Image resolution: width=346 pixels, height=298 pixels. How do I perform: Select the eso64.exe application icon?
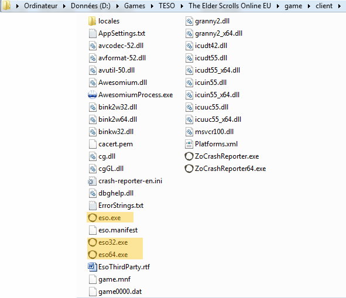pos(93,255)
